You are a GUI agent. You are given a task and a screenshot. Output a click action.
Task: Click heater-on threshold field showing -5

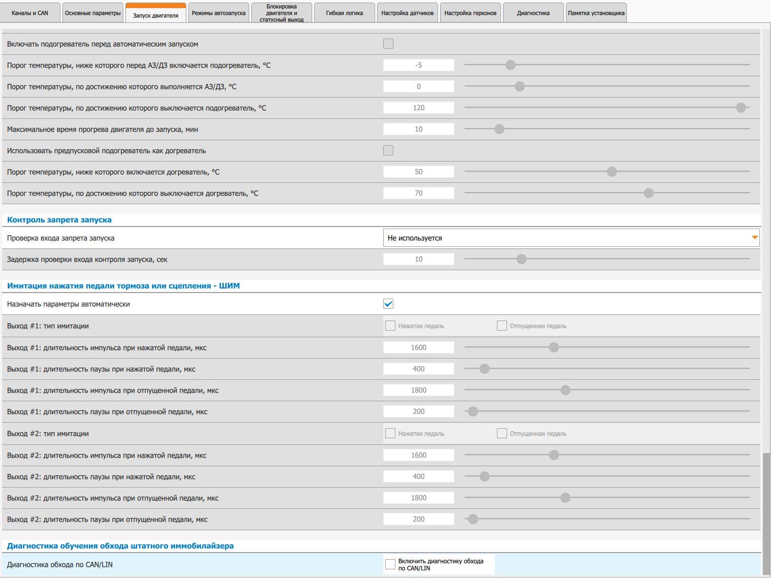[x=419, y=65]
